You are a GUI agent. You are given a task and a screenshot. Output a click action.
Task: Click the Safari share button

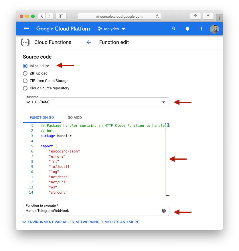pyautogui.click(x=195, y=16)
